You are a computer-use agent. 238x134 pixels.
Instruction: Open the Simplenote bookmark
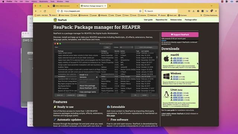pos(83,15)
